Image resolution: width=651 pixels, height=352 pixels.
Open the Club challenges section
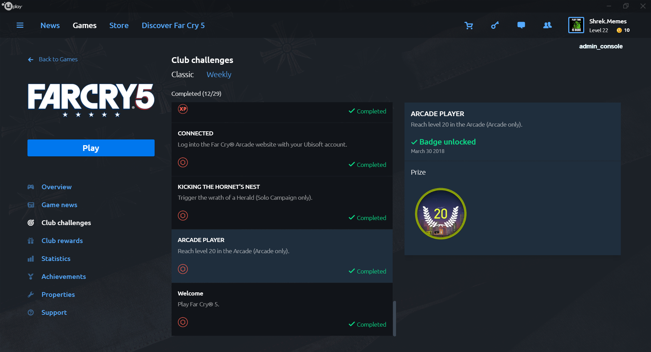[x=66, y=223]
